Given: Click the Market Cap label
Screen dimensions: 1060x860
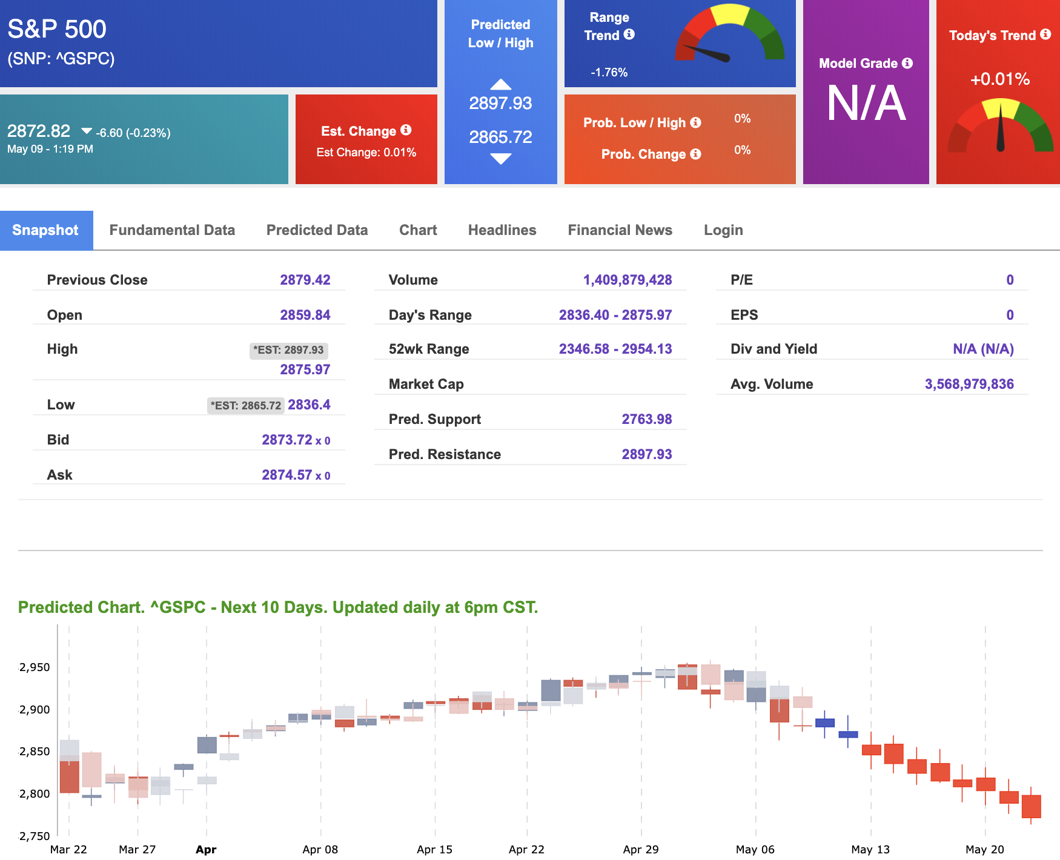Looking at the screenshot, I should tap(426, 384).
